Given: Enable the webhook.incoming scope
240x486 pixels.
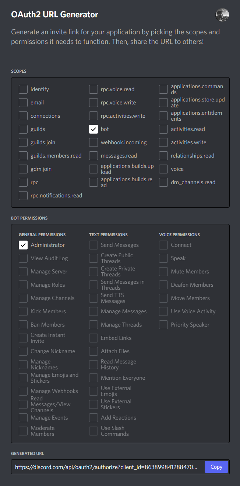Looking at the screenshot, I should tap(93, 142).
